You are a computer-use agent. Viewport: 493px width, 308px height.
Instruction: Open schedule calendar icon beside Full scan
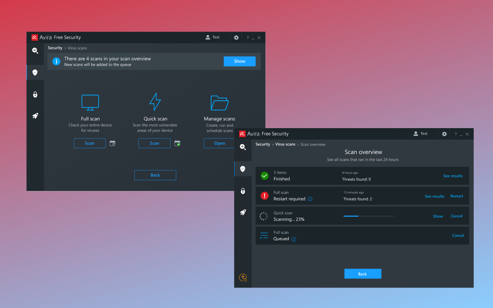pyautogui.click(x=113, y=143)
